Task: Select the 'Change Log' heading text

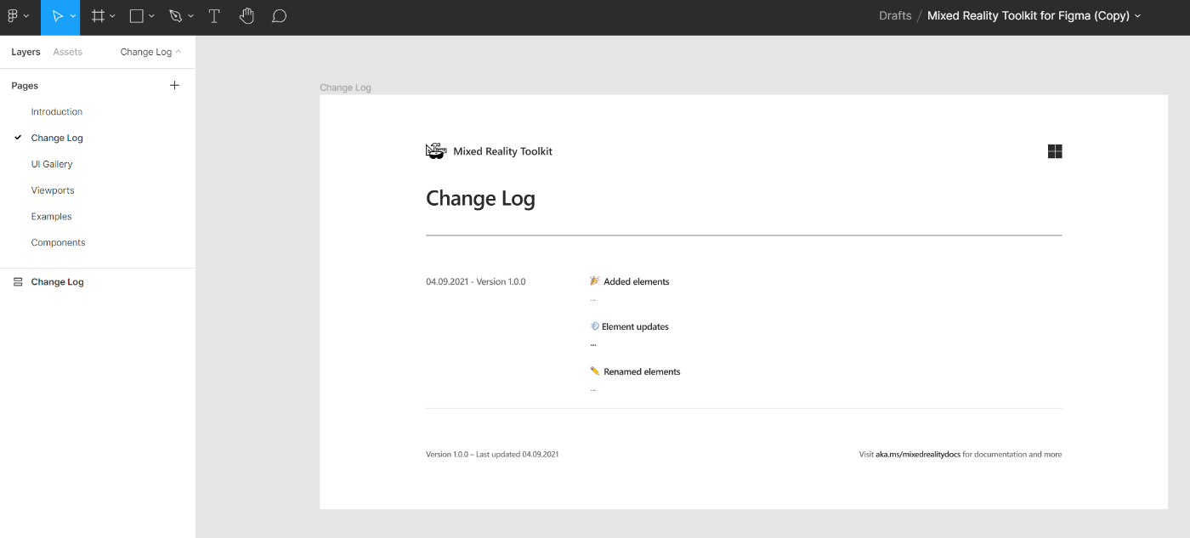Action: pyautogui.click(x=480, y=199)
